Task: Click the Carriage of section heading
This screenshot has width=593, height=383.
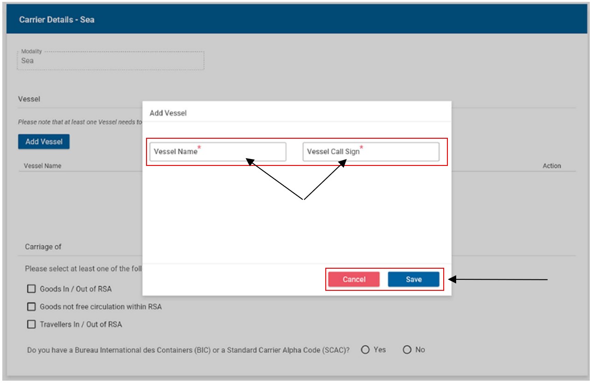Action: coord(43,247)
